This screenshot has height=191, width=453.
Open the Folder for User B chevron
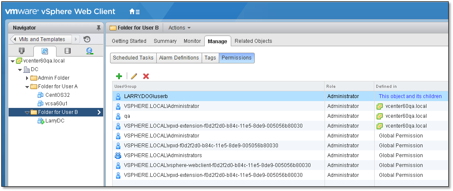pyautogui.click(x=99, y=112)
